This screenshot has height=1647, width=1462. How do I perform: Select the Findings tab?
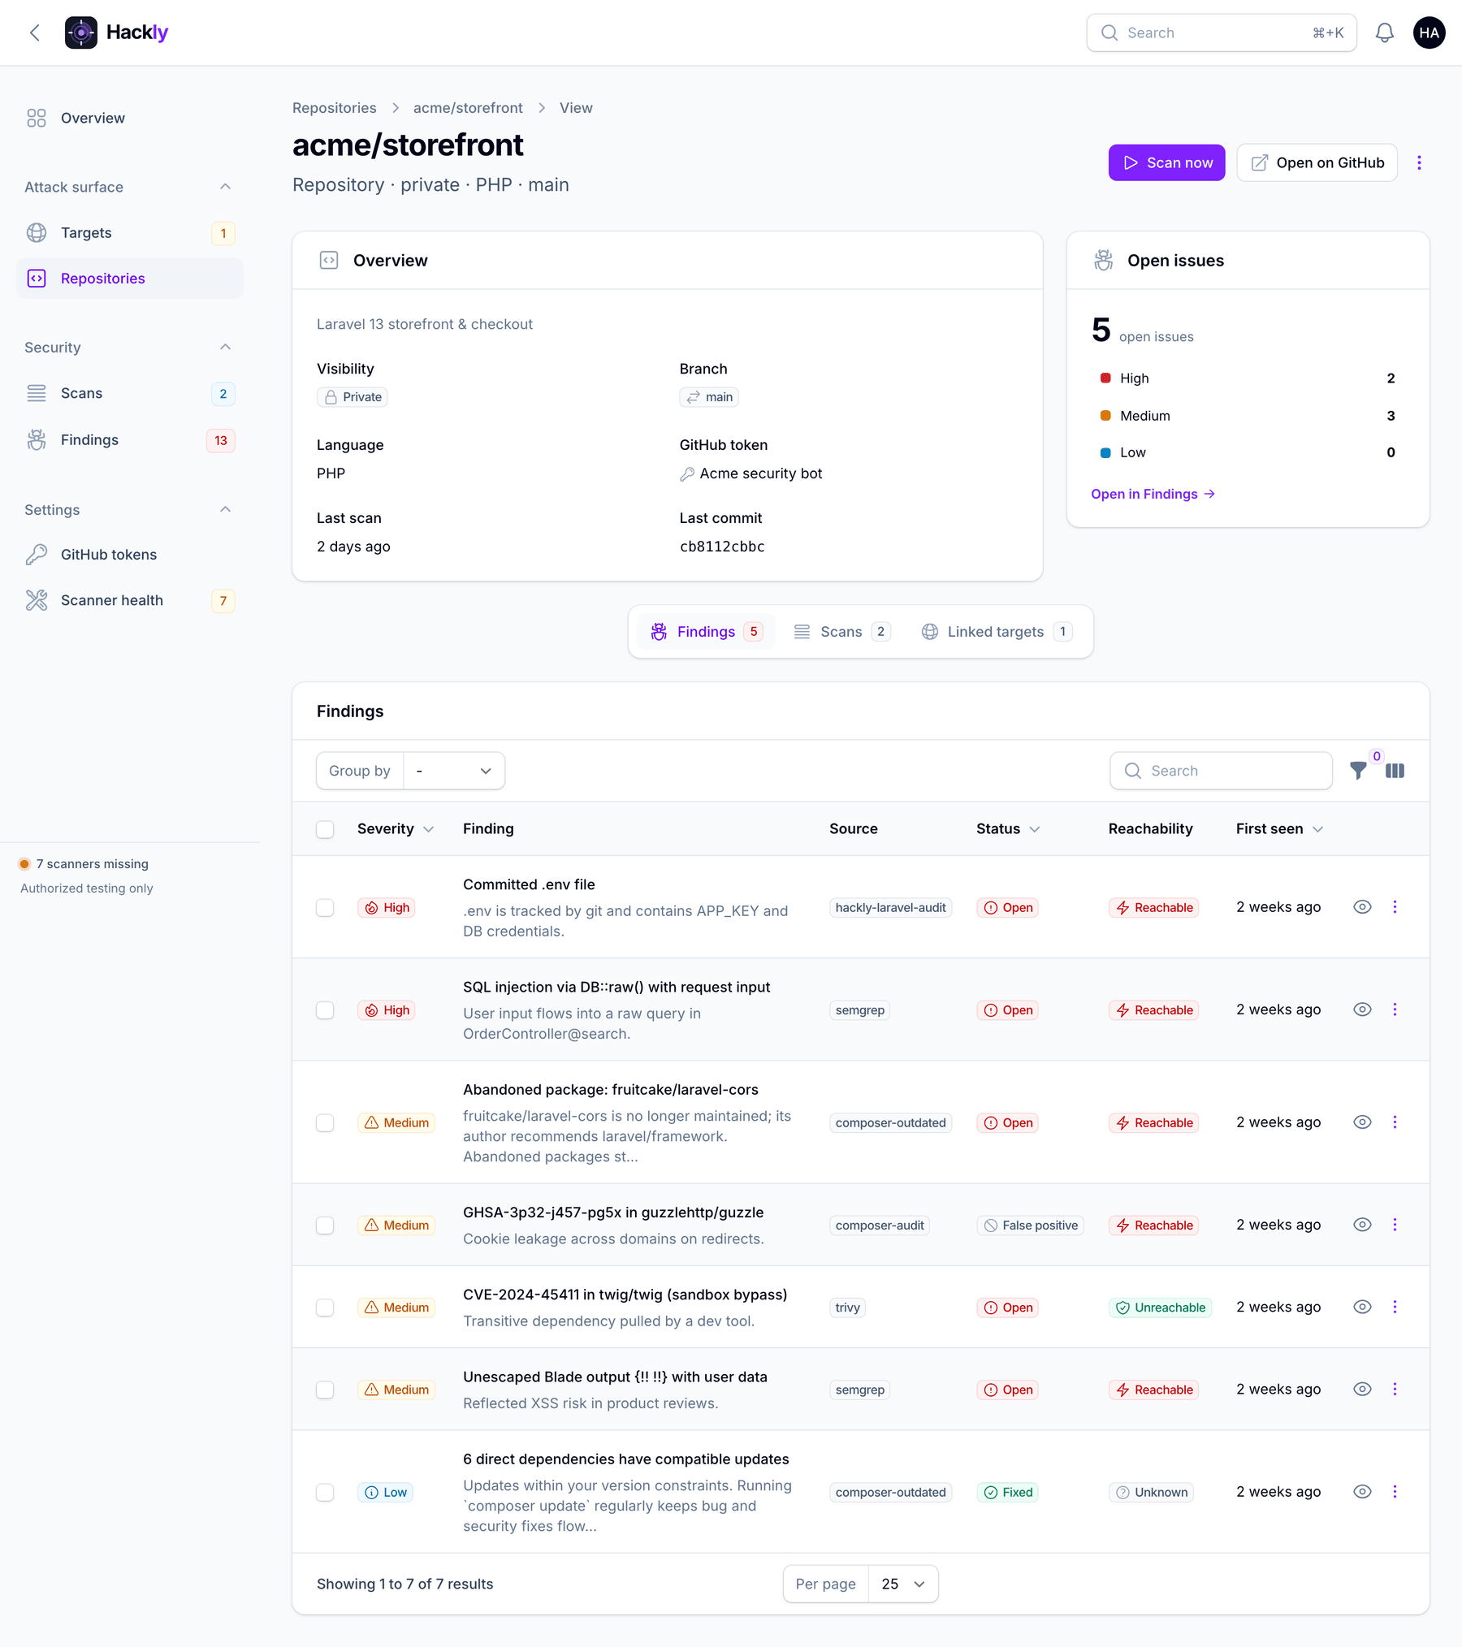pos(707,632)
